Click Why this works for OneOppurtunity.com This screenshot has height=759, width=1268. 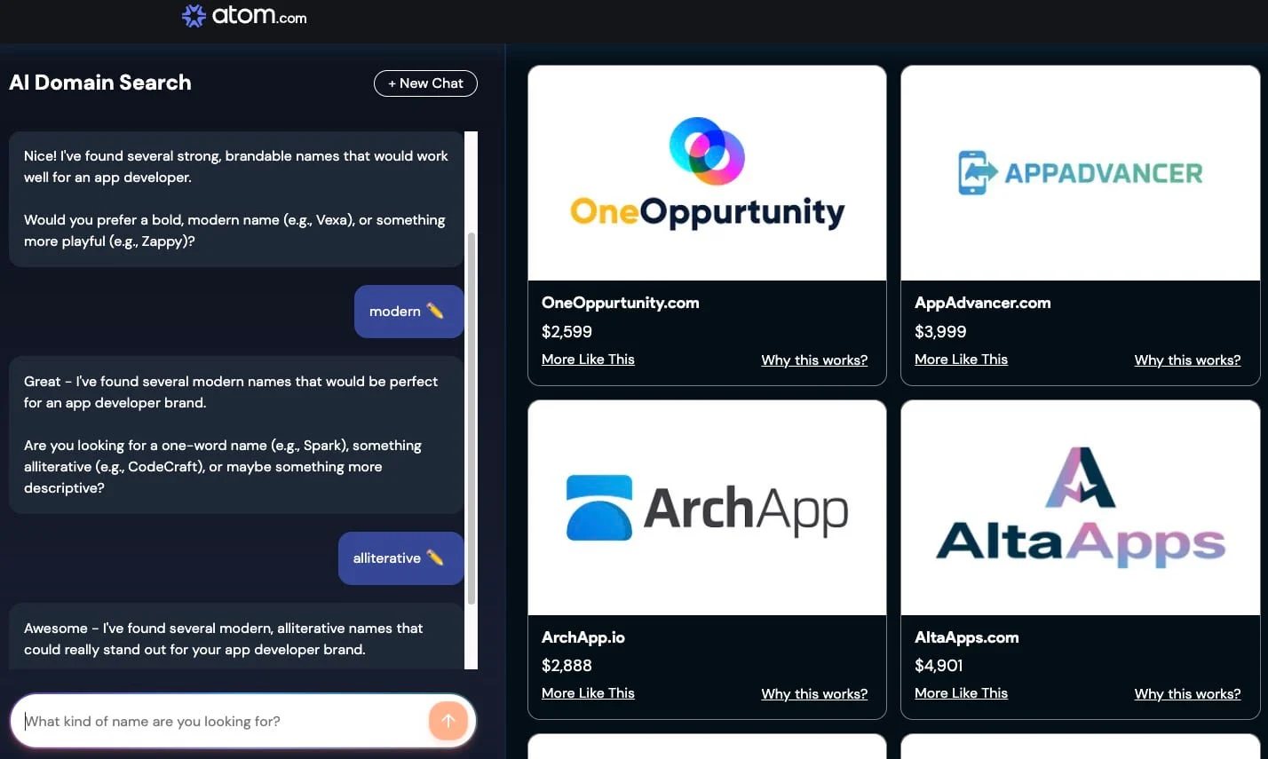814,360
